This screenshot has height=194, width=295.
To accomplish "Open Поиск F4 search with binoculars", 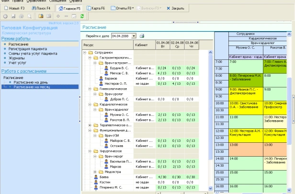I will click(x=41, y=8).
